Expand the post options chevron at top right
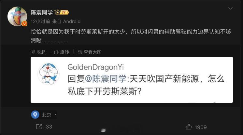This screenshot has width=243, height=135. coord(230,8)
